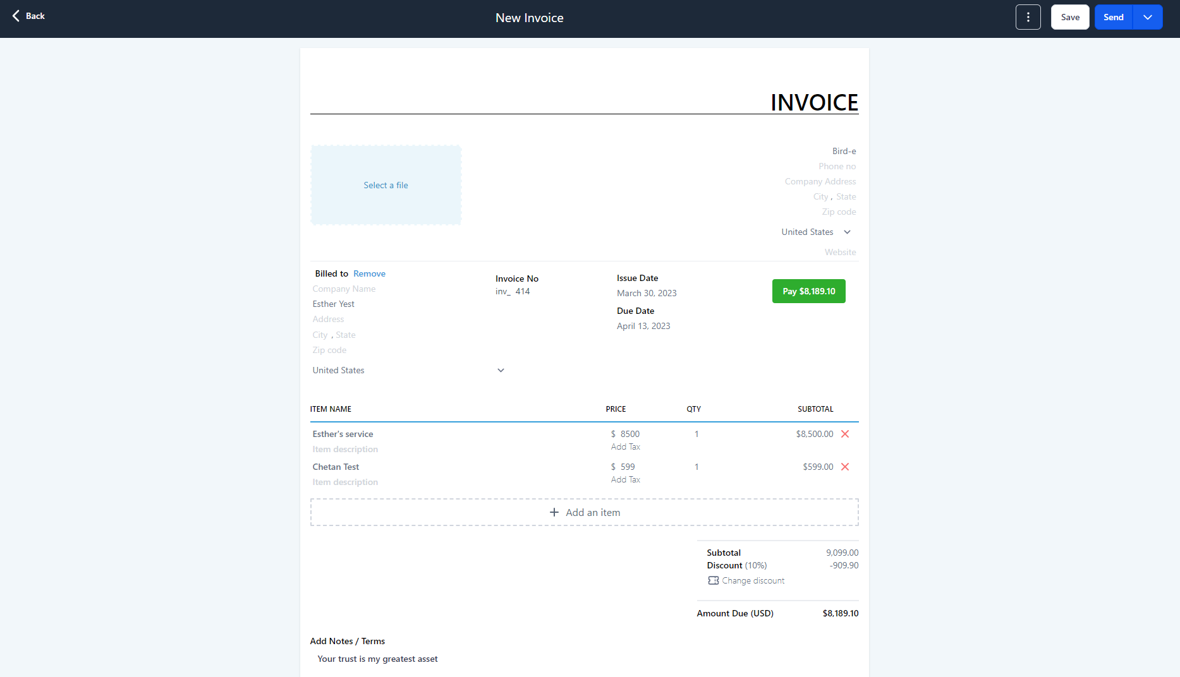This screenshot has width=1180, height=677.
Task: Open the Billed to country dropdown
Action: click(x=501, y=370)
